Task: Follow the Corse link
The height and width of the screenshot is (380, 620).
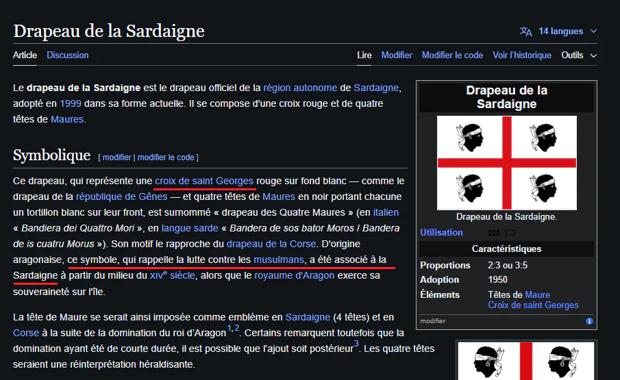Action: point(26,333)
